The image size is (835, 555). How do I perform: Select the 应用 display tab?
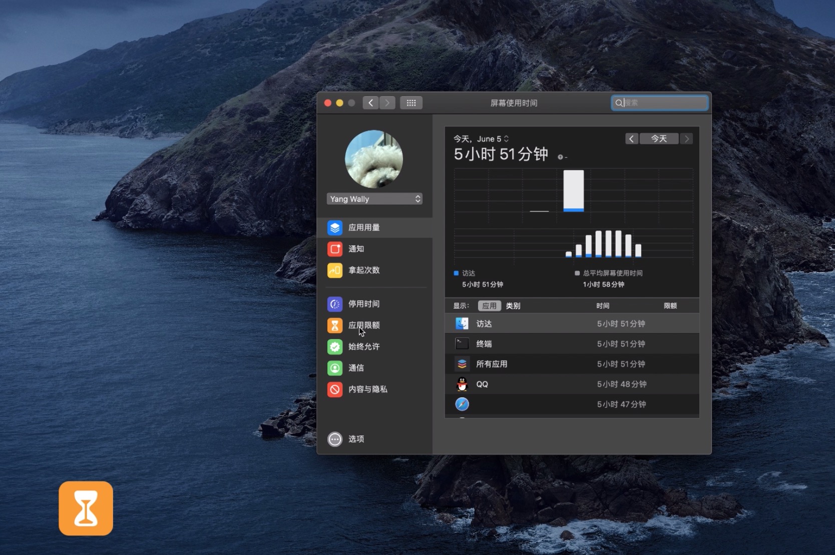pyautogui.click(x=489, y=306)
